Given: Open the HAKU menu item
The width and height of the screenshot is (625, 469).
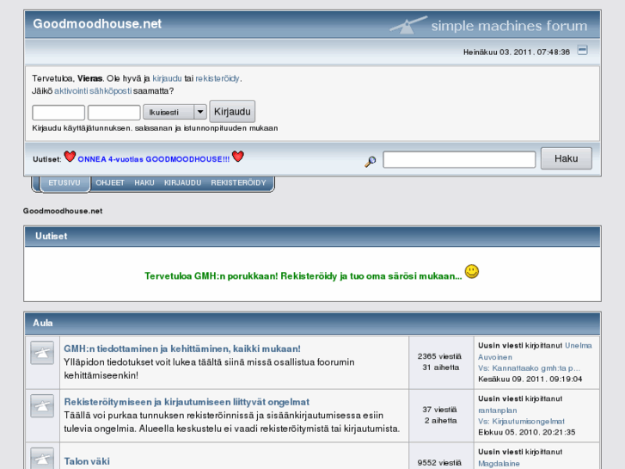Looking at the screenshot, I should (144, 182).
